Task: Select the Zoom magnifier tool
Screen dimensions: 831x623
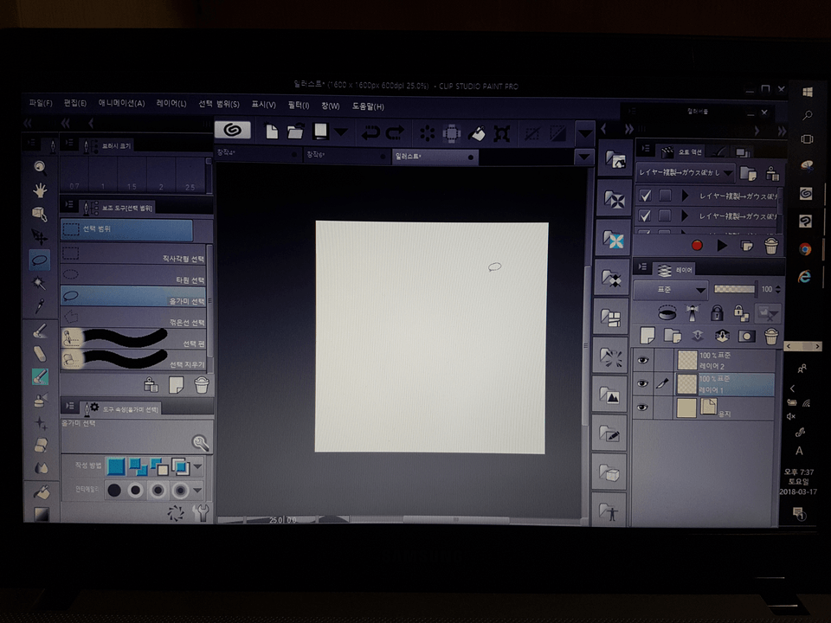Action: (x=40, y=167)
